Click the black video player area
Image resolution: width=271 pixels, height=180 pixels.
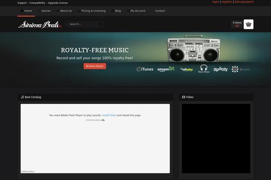pyautogui.click(x=216, y=139)
